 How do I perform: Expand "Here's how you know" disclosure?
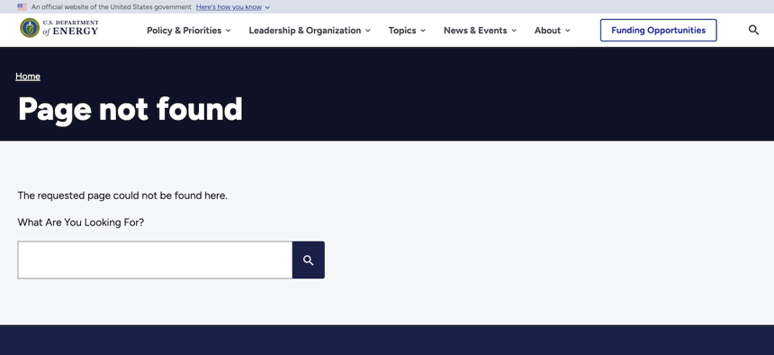pos(233,7)
